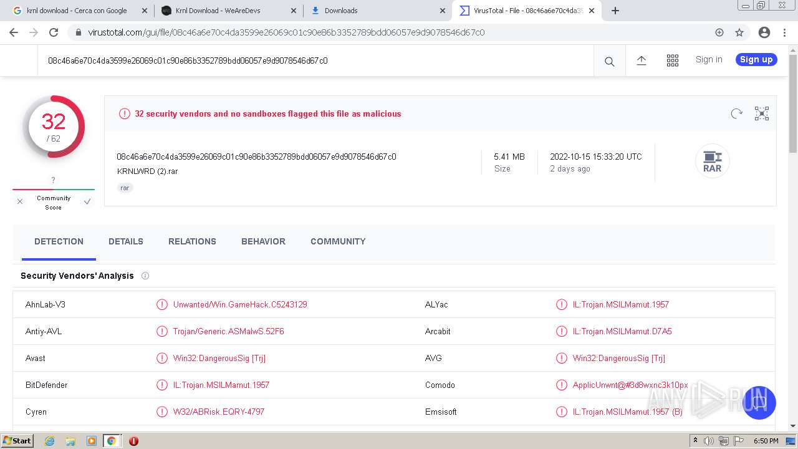This screenshot has height=449, width=798.
Task: Click the red stop-sign taskbar icon
Action: (x=133, y=441)
